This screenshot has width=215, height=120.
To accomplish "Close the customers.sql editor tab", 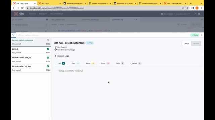I will 136,20.
